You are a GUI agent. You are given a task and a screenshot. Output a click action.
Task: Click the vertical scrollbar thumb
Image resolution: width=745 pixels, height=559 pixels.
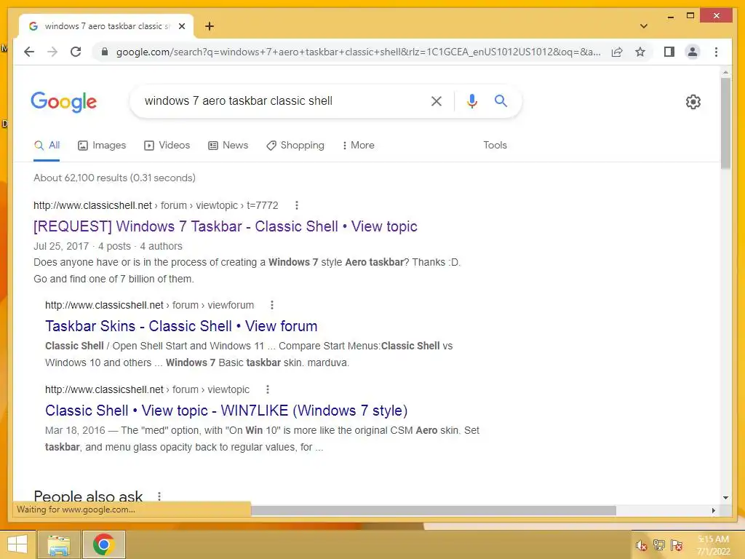point(725,123)
